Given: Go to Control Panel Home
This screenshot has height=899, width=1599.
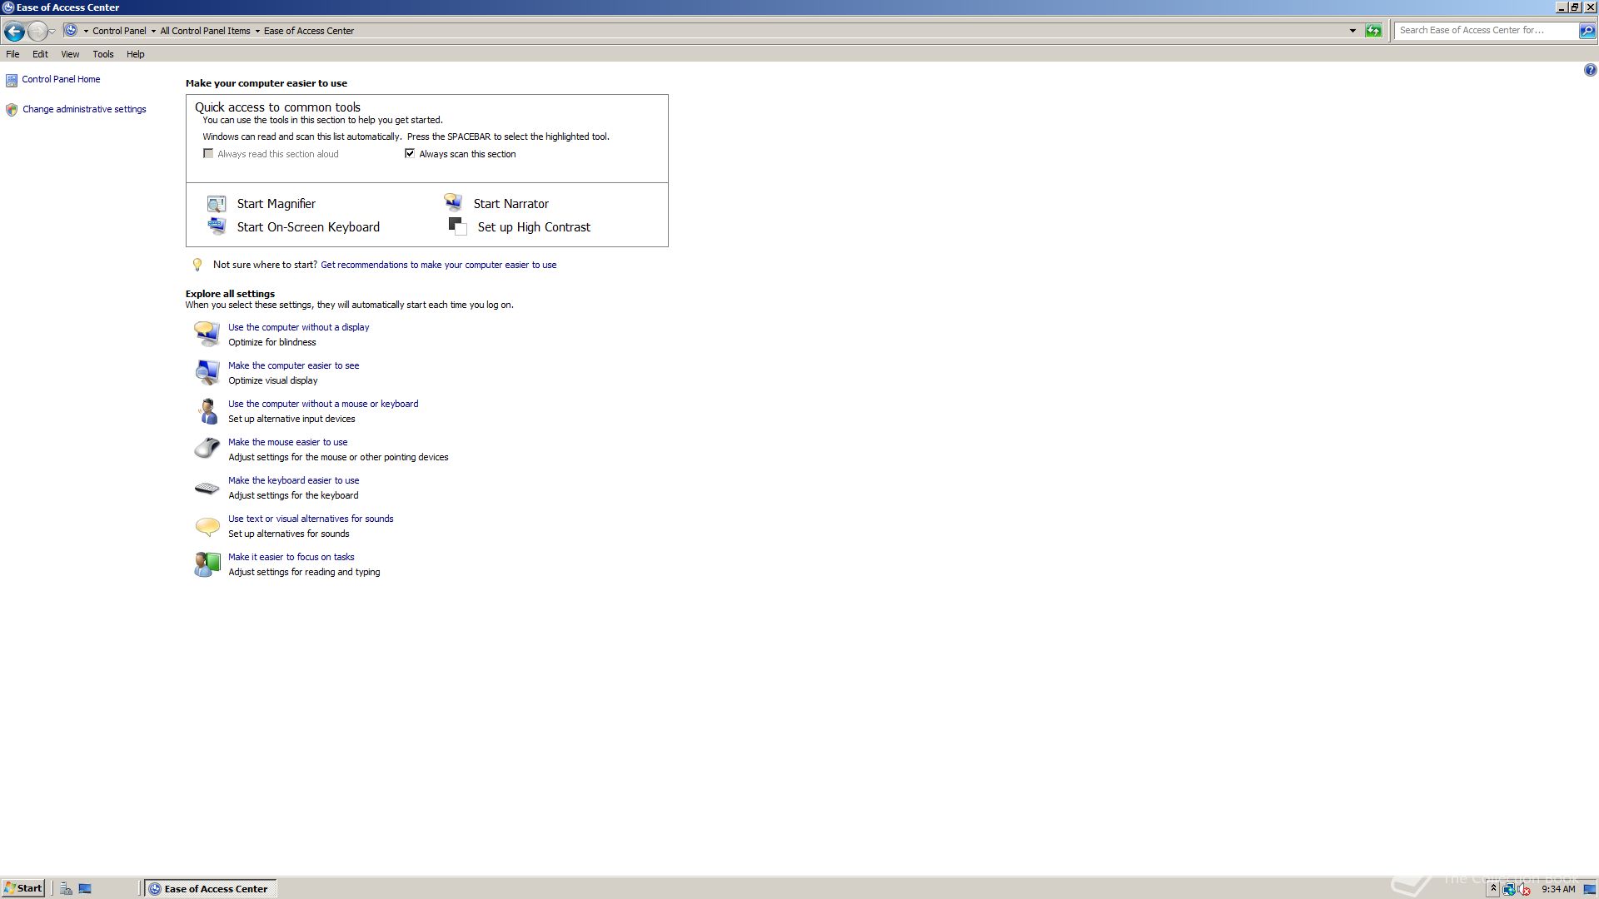Looking at the screenshot, I should tap(61, 80).
